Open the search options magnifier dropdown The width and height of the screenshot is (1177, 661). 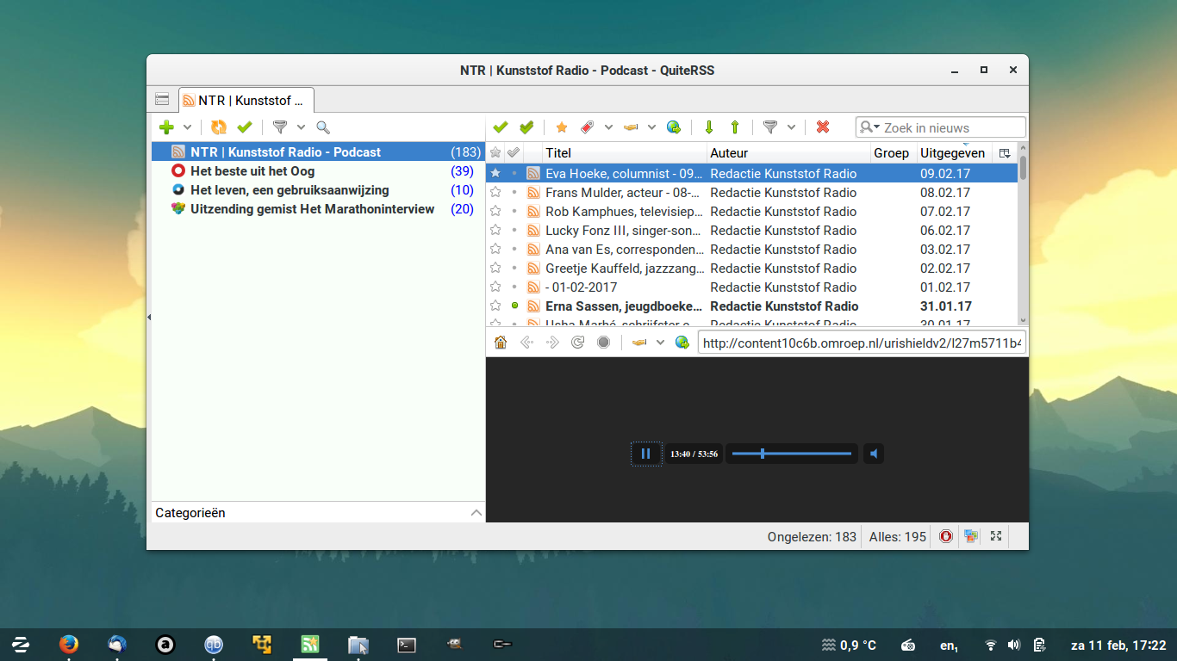point(870,127)
